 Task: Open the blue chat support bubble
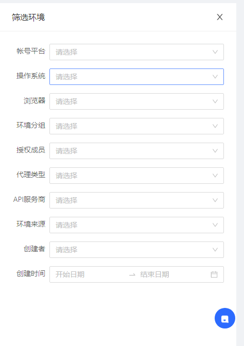[x=225, y=318]
